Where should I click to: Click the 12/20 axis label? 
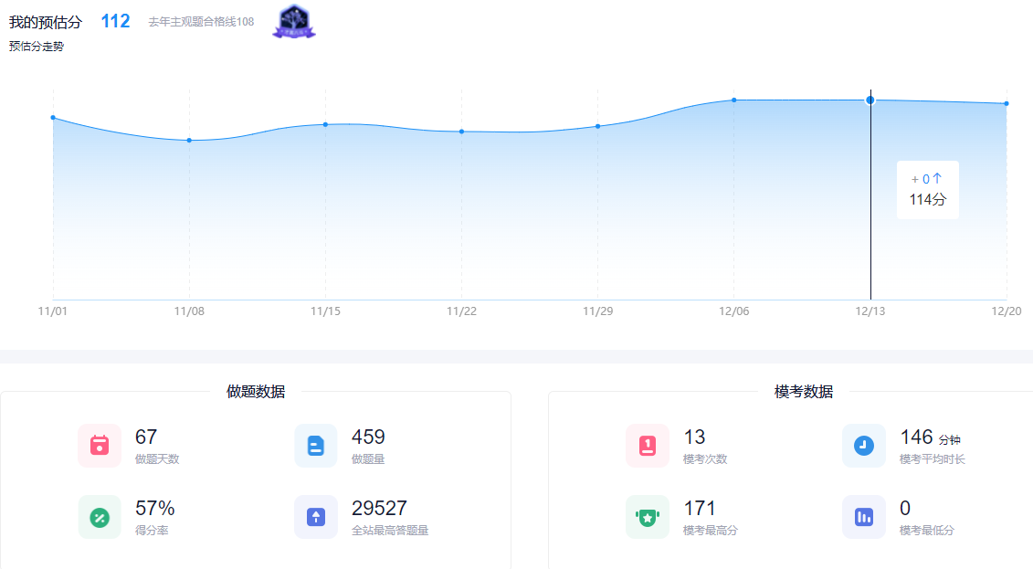point(1007,311)
